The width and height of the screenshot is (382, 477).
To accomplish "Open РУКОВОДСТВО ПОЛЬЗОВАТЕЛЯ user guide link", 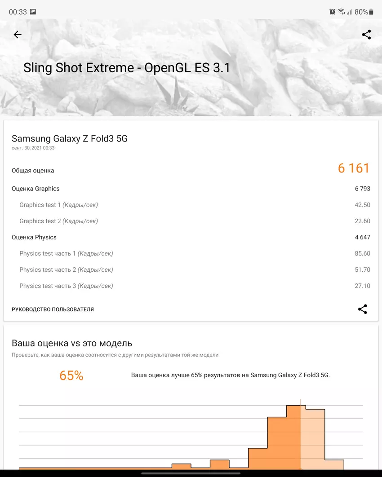I will [x=53, y=309].
